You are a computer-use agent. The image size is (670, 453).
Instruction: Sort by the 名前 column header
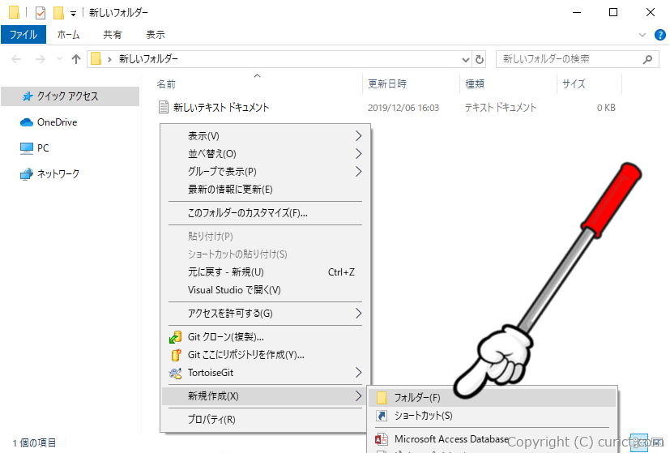(x=166, y=84)
